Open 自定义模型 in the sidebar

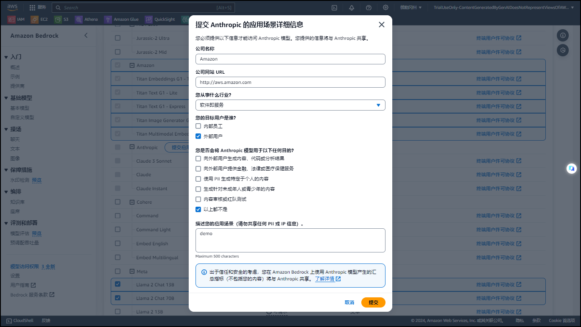tap(22, 117)
